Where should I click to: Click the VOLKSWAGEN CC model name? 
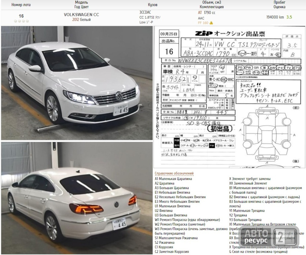pos(81,15)
